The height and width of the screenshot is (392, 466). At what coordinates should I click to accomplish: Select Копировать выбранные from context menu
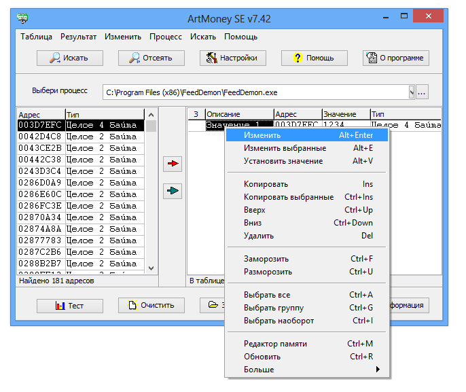tap(307, 197)
